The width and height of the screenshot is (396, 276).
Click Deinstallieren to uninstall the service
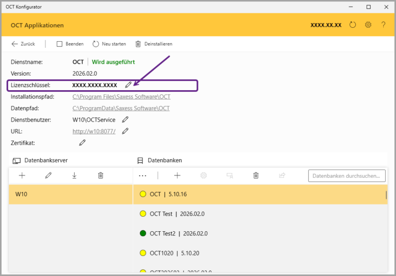pos(154,44)
